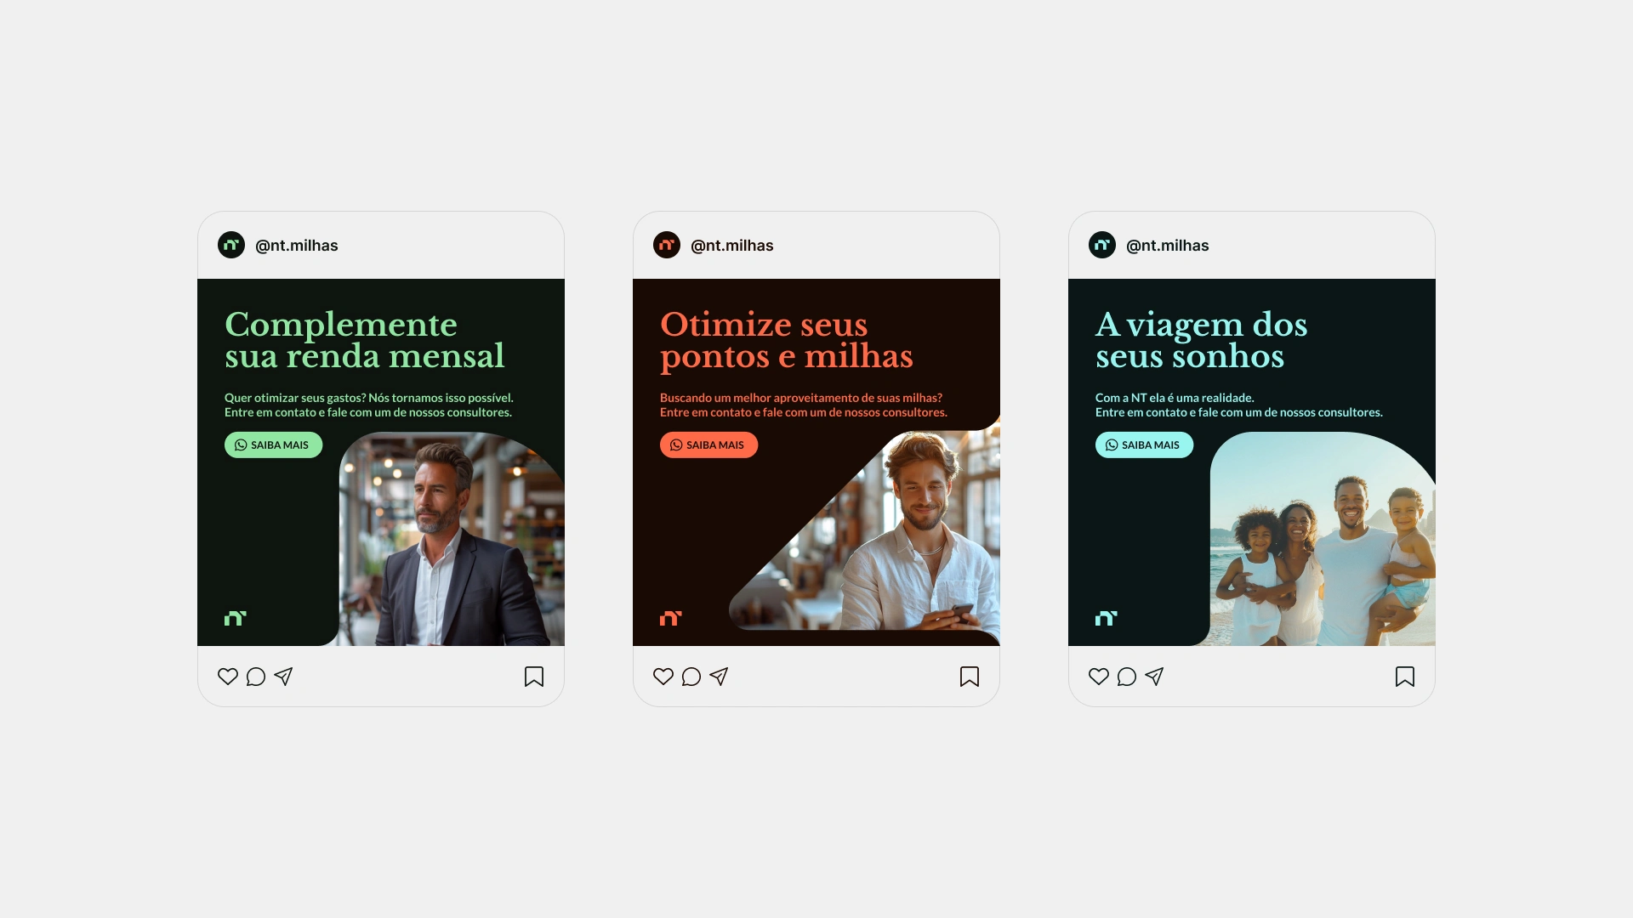1633x918 pixels.
Task: Click the green SAIBA MAIS button
Action: click(x=273, y=445)
